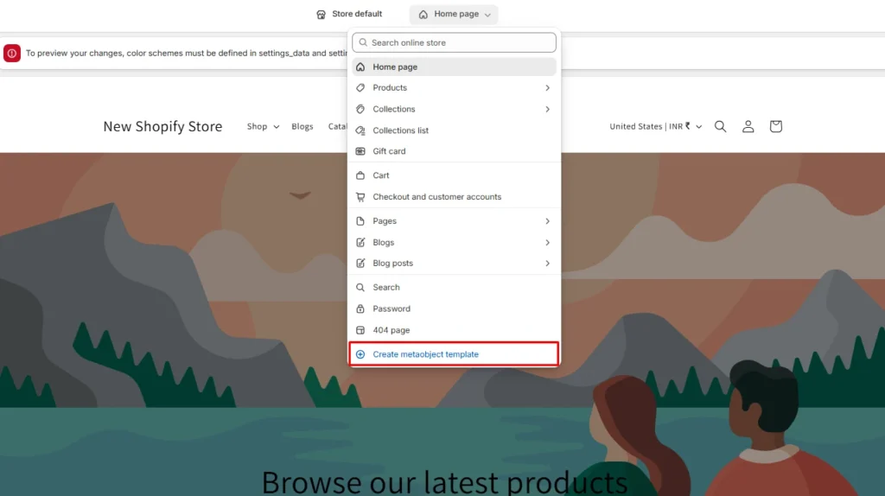Screen dimensions: 885x496
Task: Click the storefront search magnifier icon
Action: (x=720, y=126)
